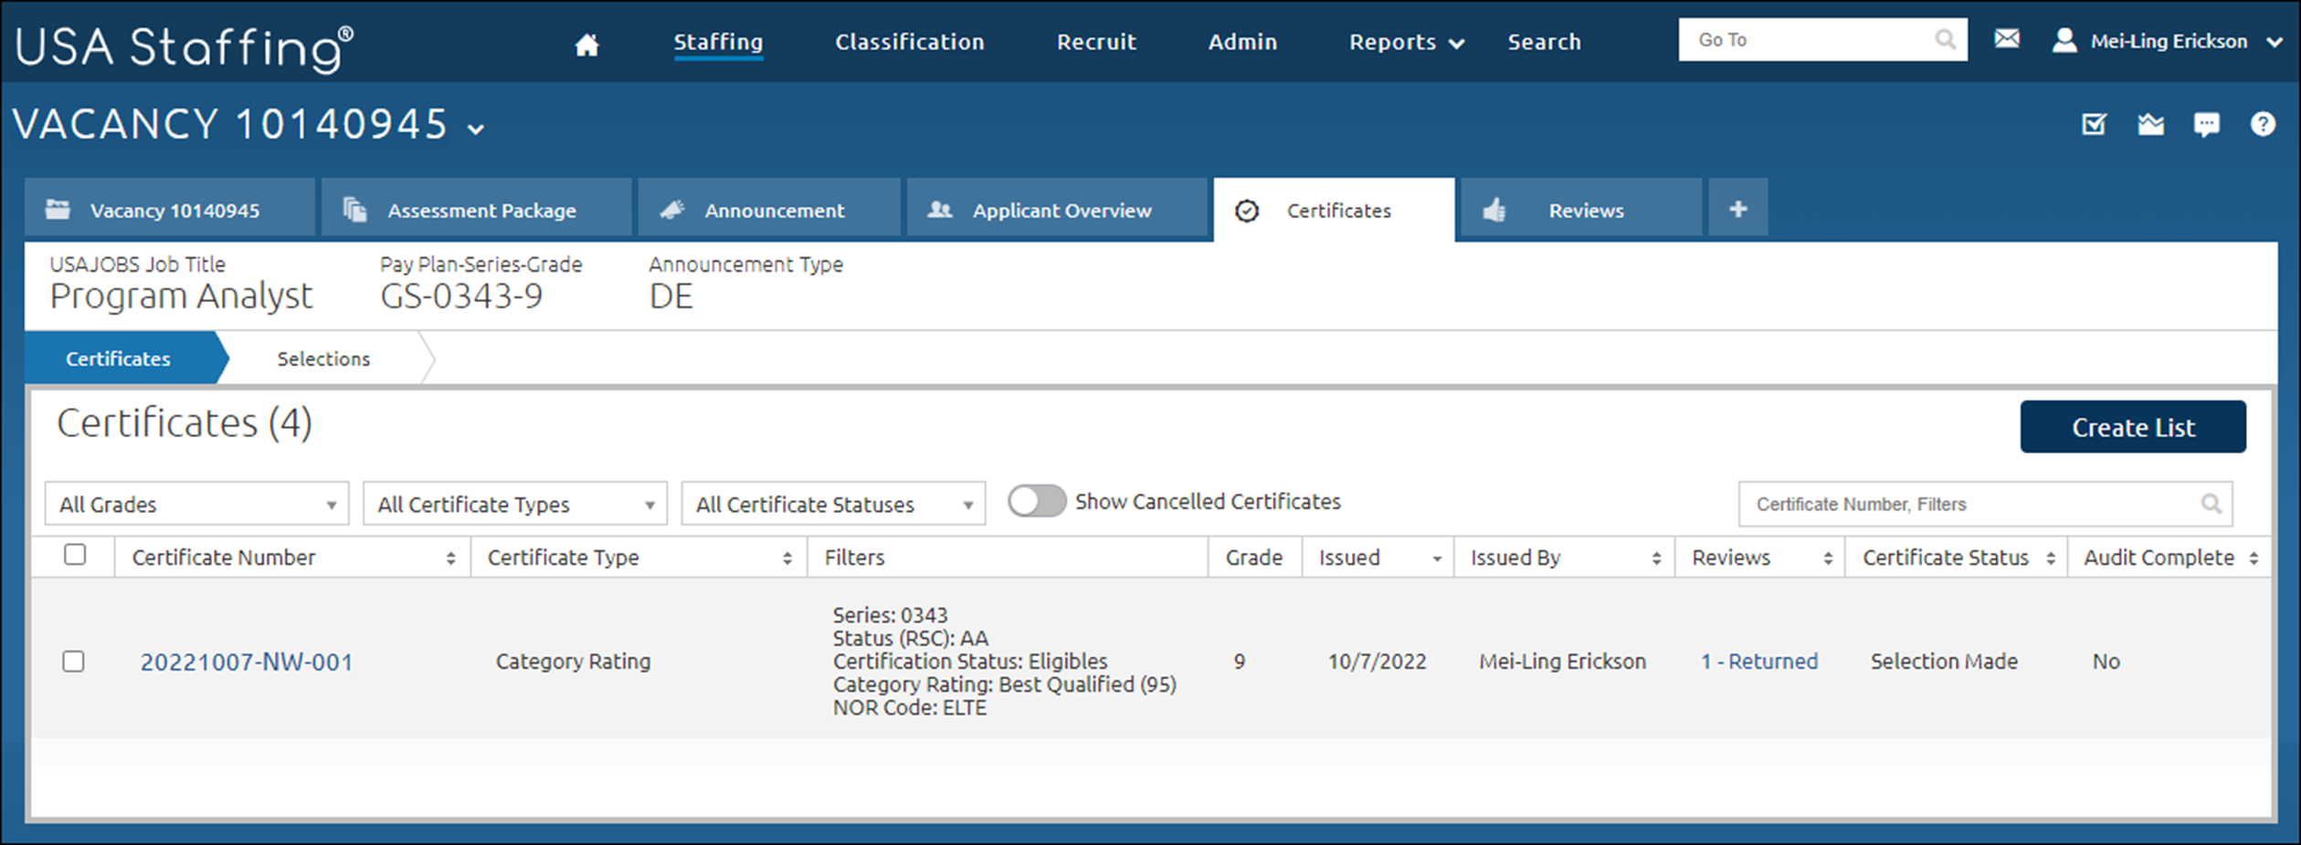Select all certificates header checkbox

pos(75,555)
